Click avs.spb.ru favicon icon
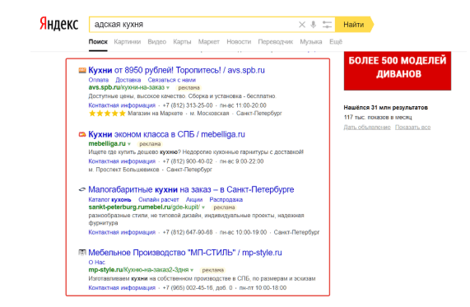The width and height of the screenshot is (470, 307). [x=82, y=71]
